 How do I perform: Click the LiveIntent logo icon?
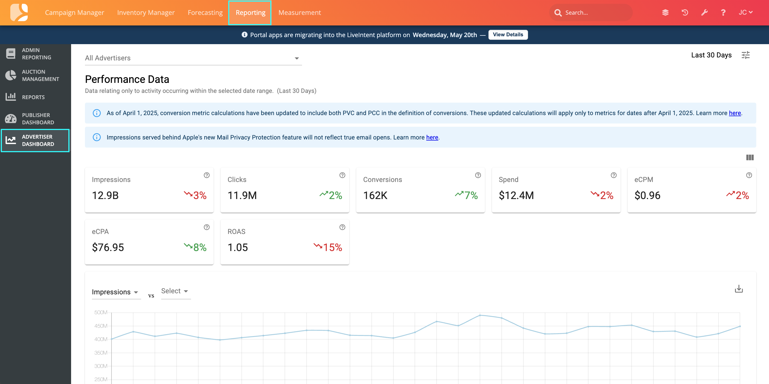click(19, 12)
